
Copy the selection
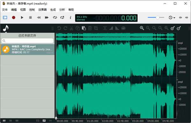coord(78,28)
